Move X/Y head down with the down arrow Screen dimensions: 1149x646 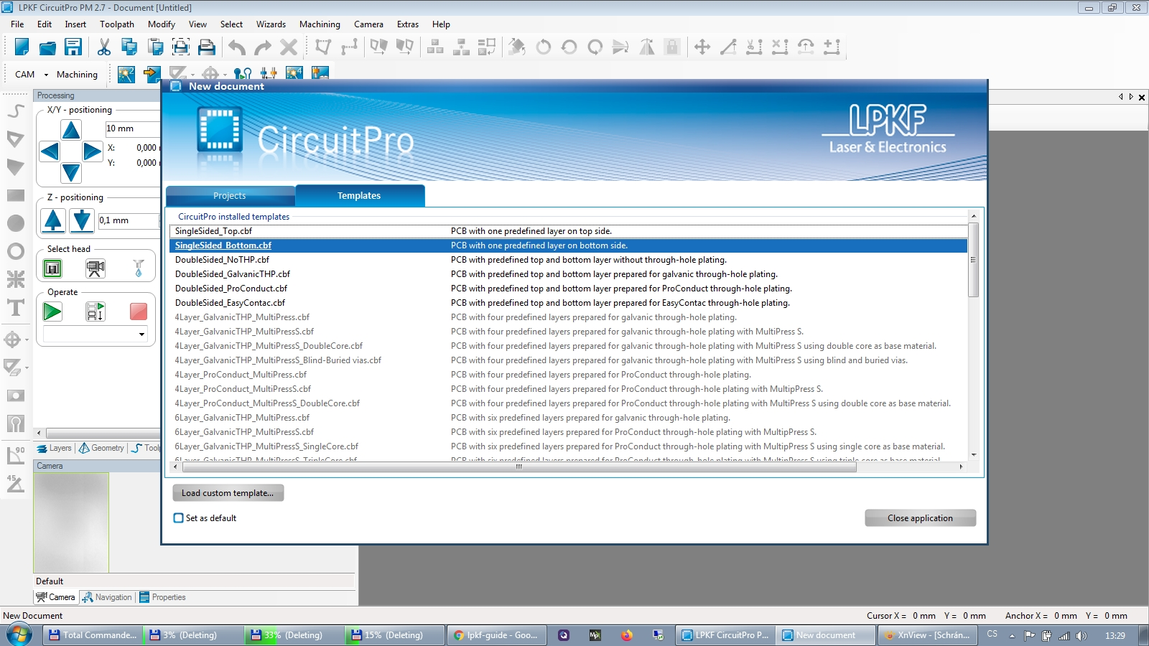[71, 173]
